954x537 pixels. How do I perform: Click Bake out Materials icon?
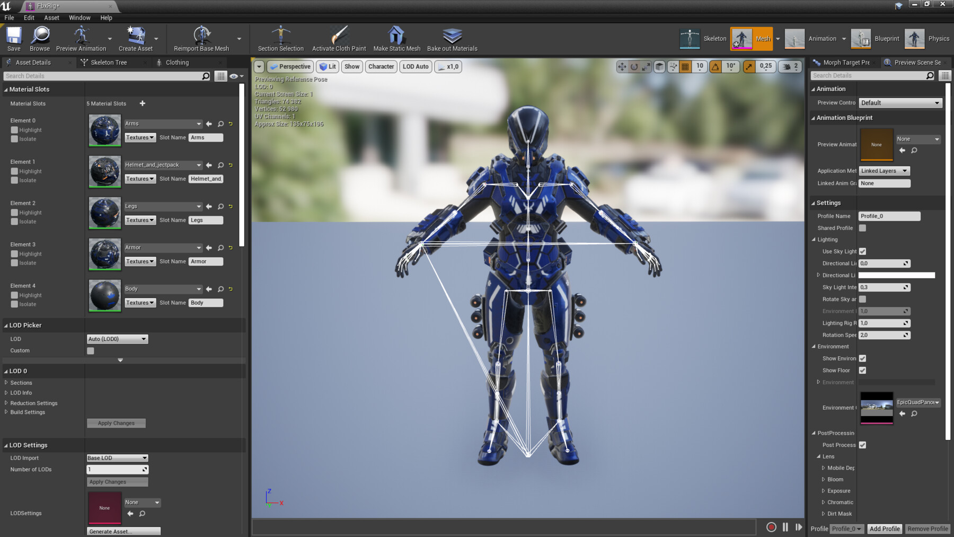coord(452,36)
